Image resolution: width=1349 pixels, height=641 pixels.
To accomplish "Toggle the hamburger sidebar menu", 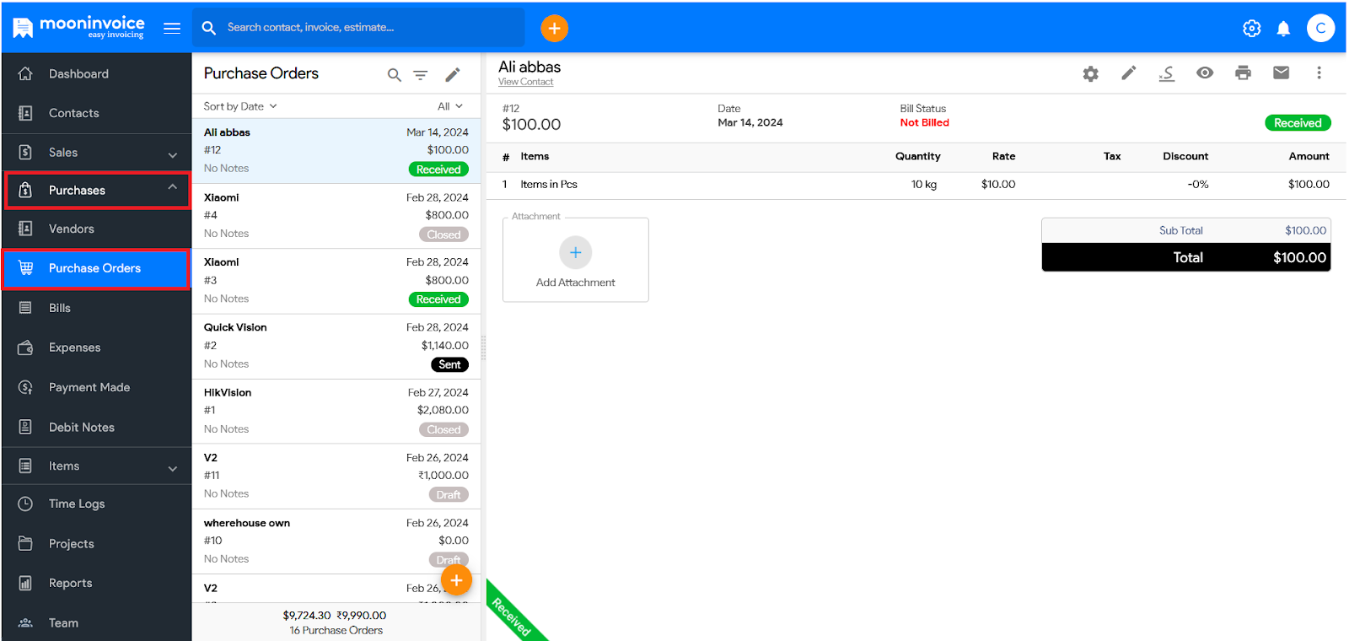I will [172, 28].
